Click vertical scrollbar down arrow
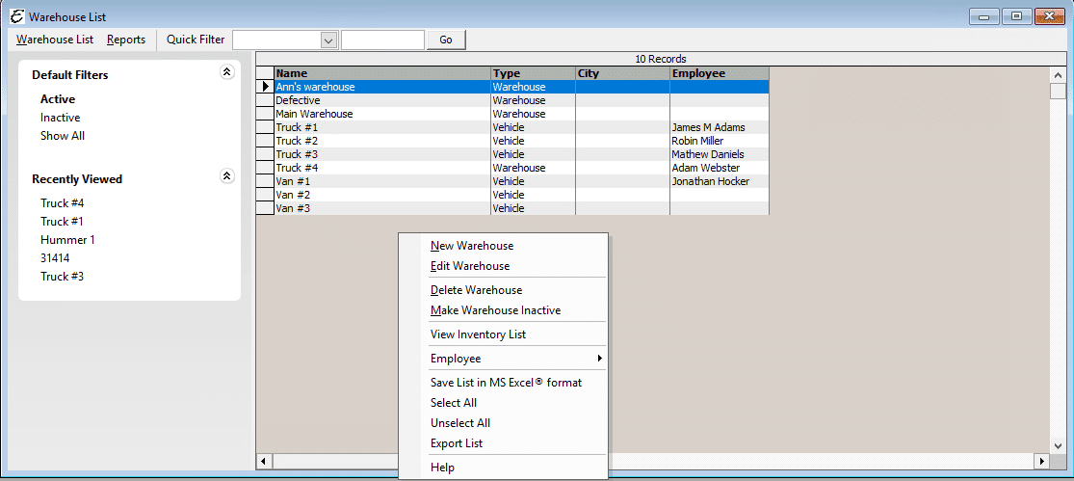Screen dimensions: 1074x481 click(1058, 445)
